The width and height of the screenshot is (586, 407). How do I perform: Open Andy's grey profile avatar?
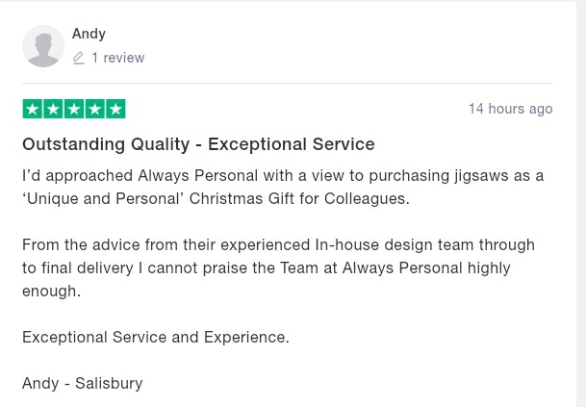click(x=43, y=46)
